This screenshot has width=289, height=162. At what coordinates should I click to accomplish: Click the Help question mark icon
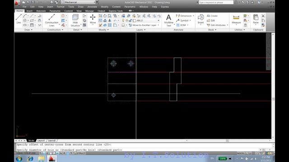[259, 2]
